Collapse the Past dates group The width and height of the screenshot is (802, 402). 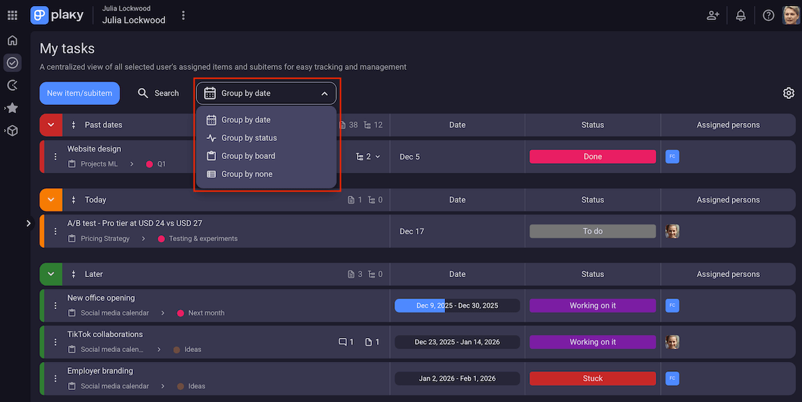pyautogui.click(x=51, y=125)
